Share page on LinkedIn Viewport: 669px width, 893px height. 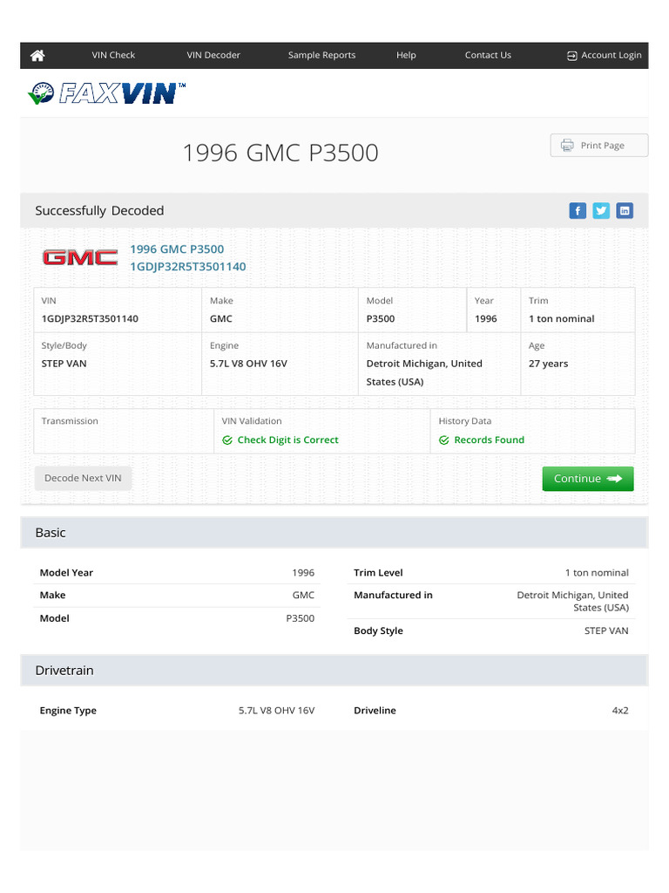(625, 210)
